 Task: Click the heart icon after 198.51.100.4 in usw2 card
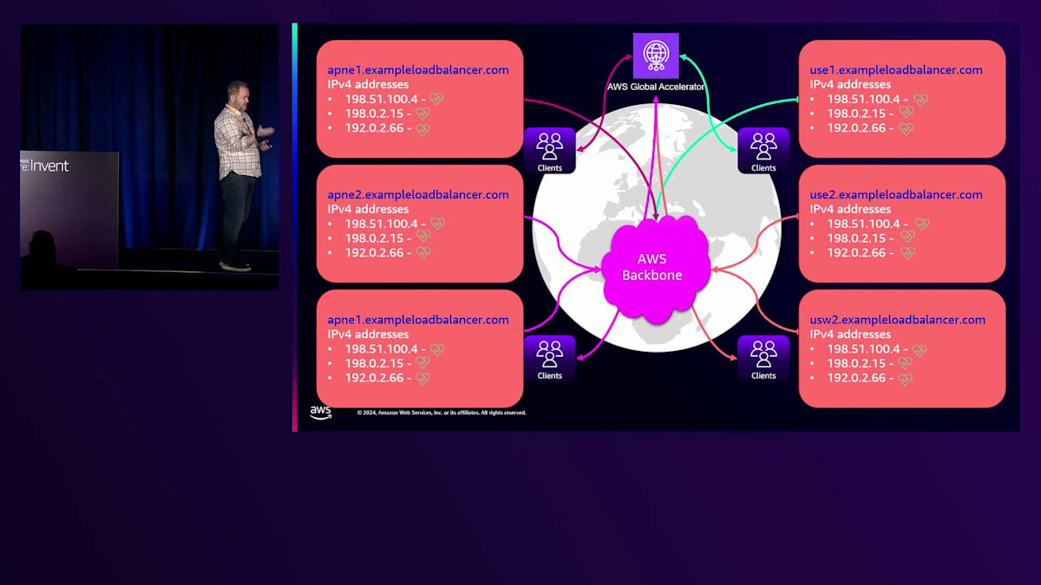(x=920, y=349)
